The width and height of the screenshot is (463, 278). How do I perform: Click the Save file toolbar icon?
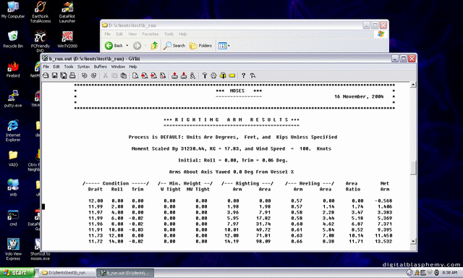pos(55,75)
